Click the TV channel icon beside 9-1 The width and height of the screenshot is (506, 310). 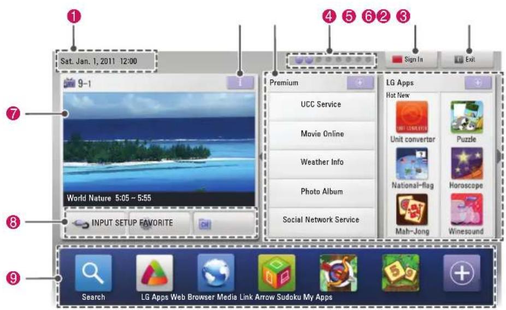[69, 83]
